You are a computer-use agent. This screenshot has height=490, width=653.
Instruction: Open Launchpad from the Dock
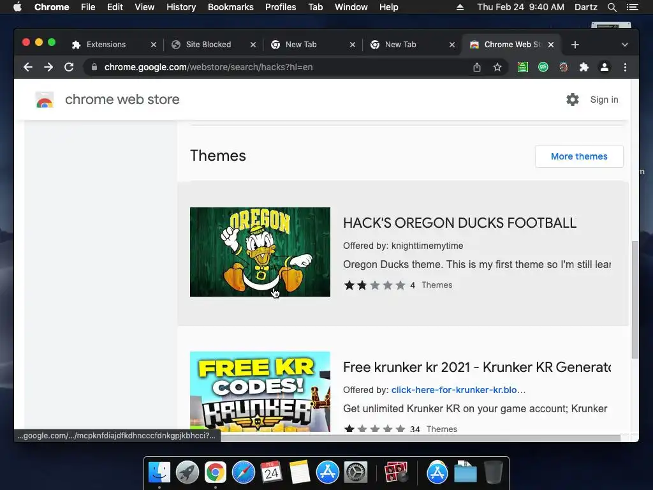pos(187,473)
